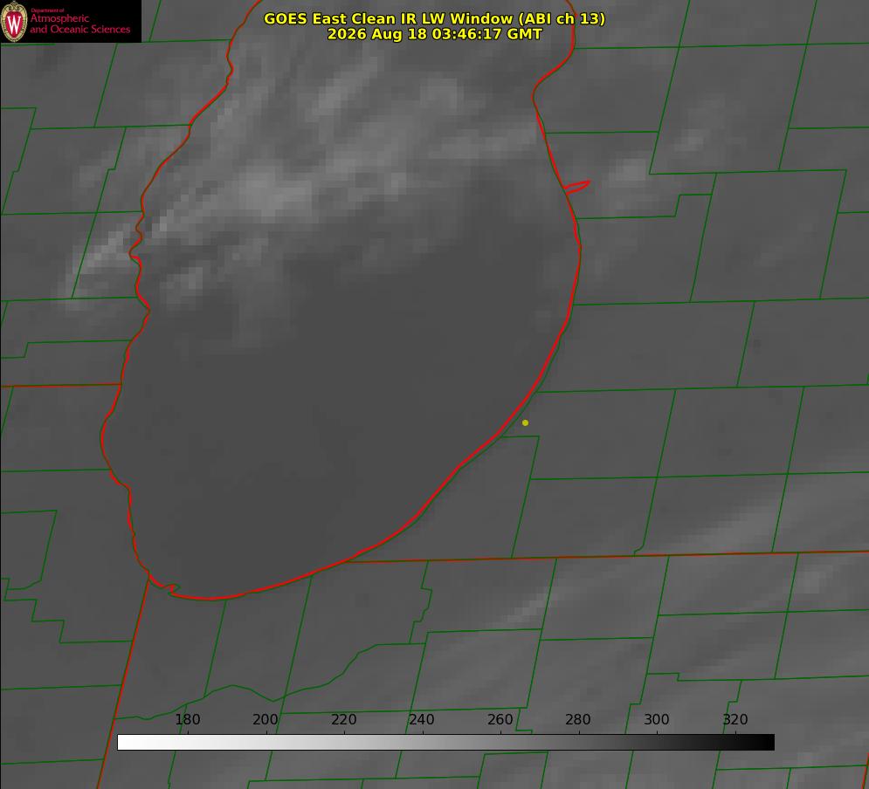Click the colorbar label '320'
Screen dimensions: 869x789
(x=735, y=719)
